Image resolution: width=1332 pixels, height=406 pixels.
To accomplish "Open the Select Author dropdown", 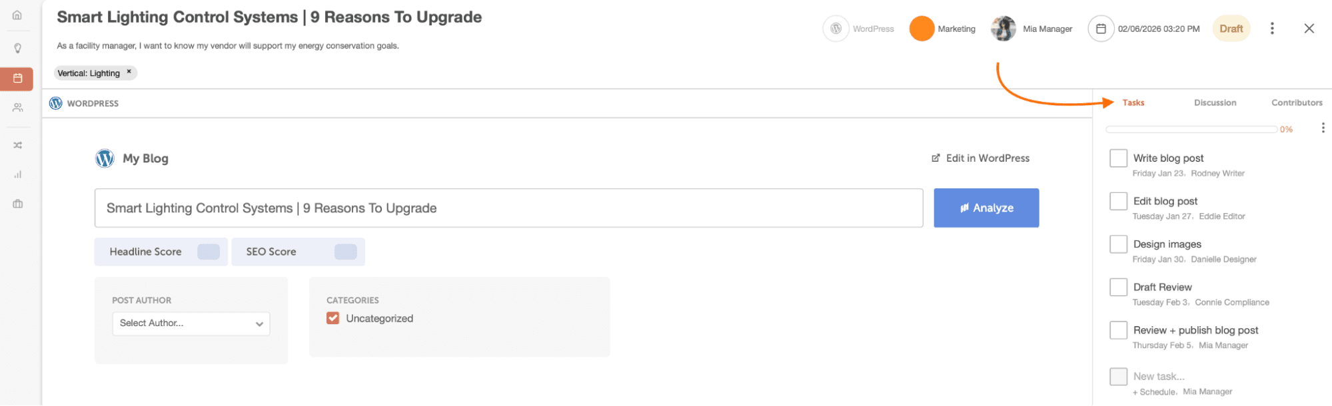I will click(x=191, y=323).
